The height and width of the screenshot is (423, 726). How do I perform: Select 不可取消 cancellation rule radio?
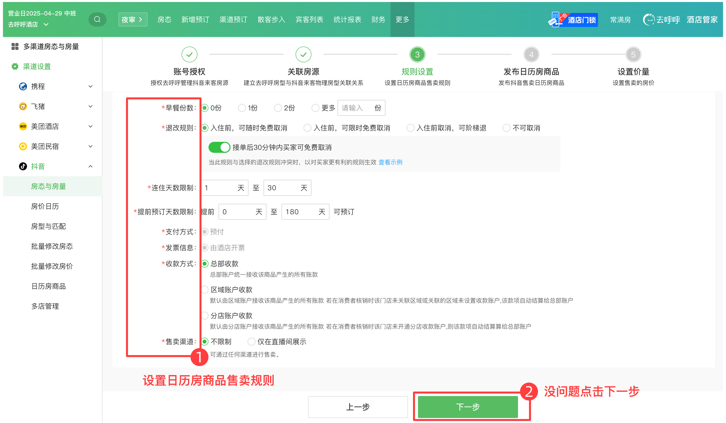click(x=506, y=128)
